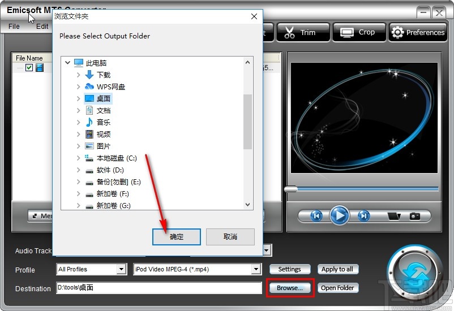Skip to previous frame in player
The height and width of the screenshot is (311, 454).
click(316, 216)
